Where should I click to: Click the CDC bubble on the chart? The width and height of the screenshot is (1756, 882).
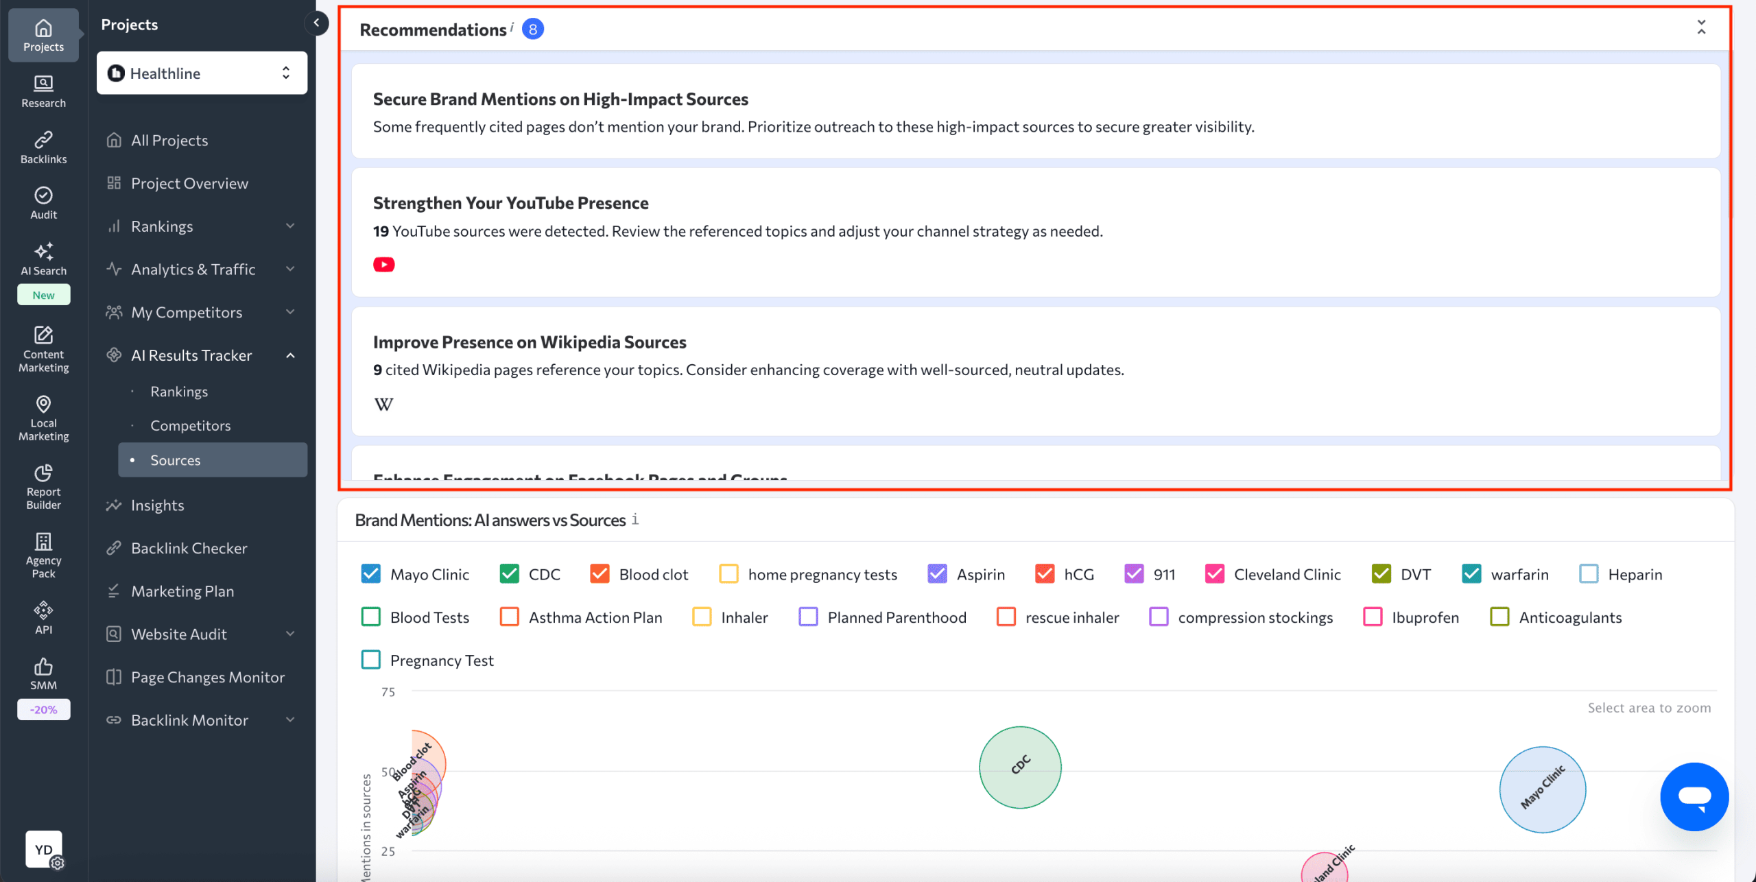click(1020, 767)
